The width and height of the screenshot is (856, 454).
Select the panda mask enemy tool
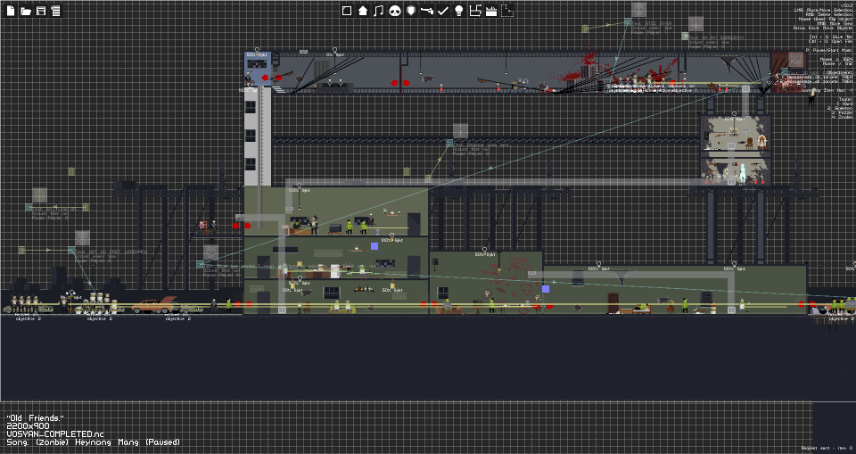[x=395, y=11]
